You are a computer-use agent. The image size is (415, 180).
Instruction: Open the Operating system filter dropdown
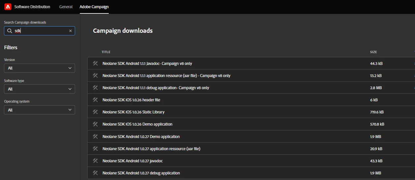40,110
